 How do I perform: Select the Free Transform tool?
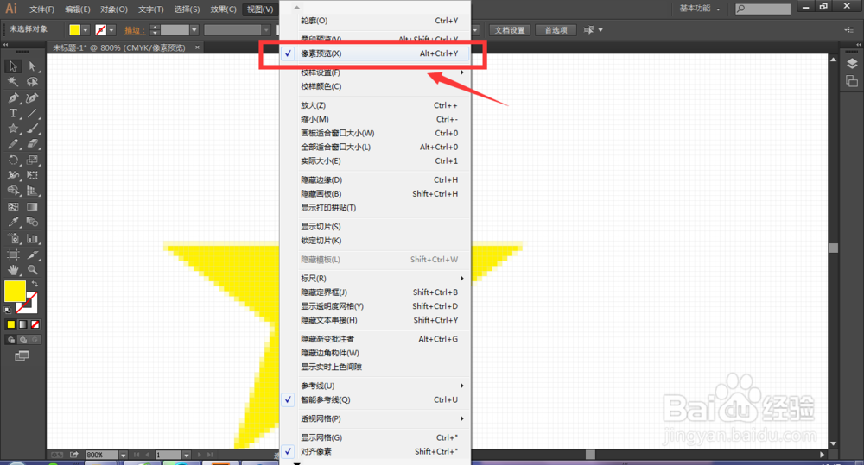pyautogui.click(x=33, y=175)
